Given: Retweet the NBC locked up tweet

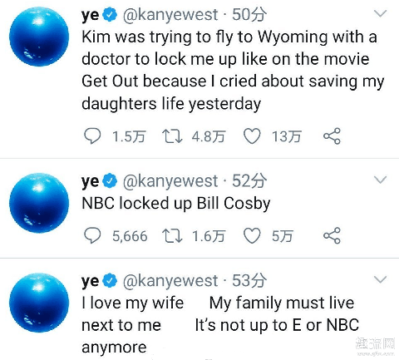Looking at the screenshot, I should click(x=172, y=236).
